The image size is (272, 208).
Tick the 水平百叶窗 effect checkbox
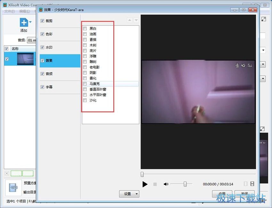85,95
